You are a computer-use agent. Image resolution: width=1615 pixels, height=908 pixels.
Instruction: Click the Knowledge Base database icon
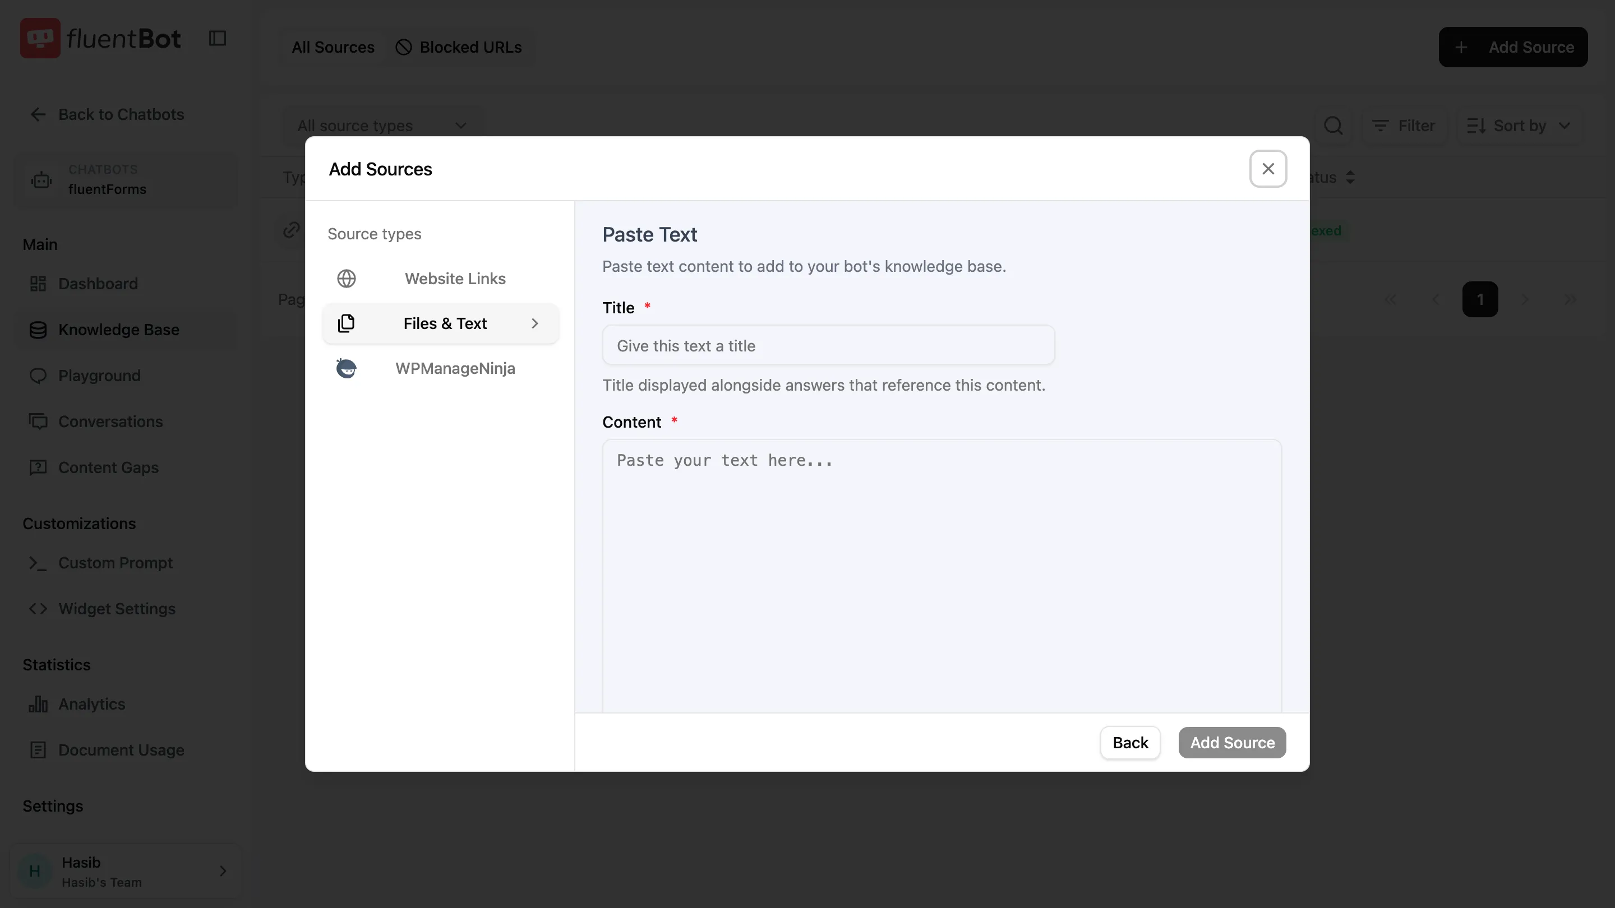click(38, 330)
